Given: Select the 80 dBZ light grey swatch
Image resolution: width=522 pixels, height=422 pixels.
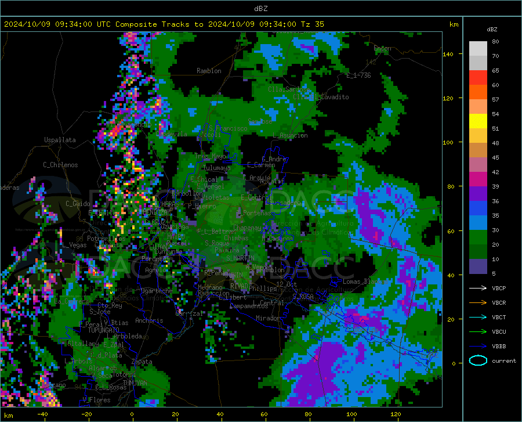Looking at the screenshot, I should (478, 49).
